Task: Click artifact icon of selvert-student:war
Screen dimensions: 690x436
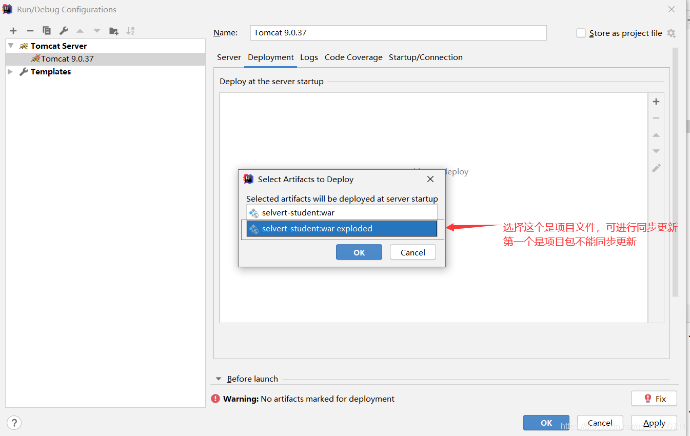Action: [253, 213]
